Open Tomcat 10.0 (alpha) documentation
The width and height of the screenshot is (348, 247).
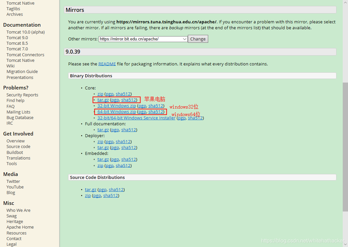26,32
